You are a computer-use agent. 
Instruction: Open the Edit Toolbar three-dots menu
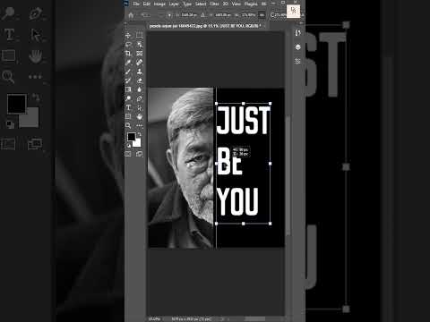(x=139, y=125)
